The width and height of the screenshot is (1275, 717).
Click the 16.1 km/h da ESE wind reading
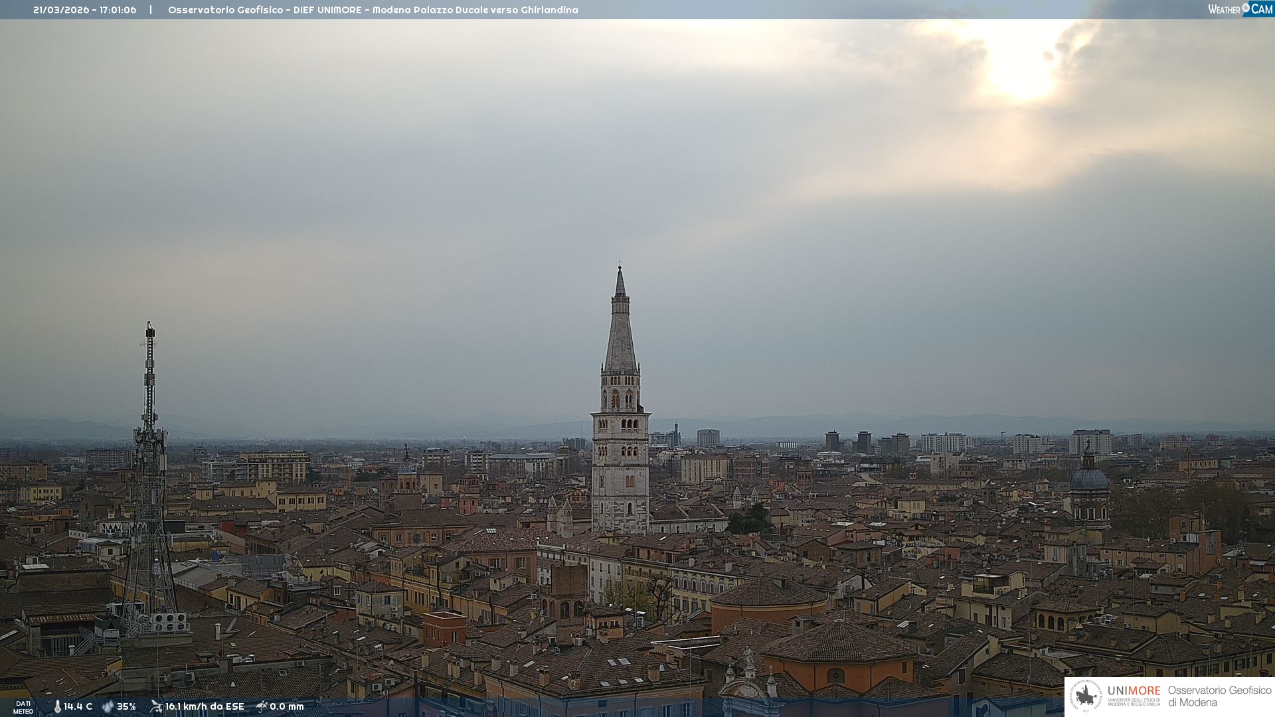205,707
